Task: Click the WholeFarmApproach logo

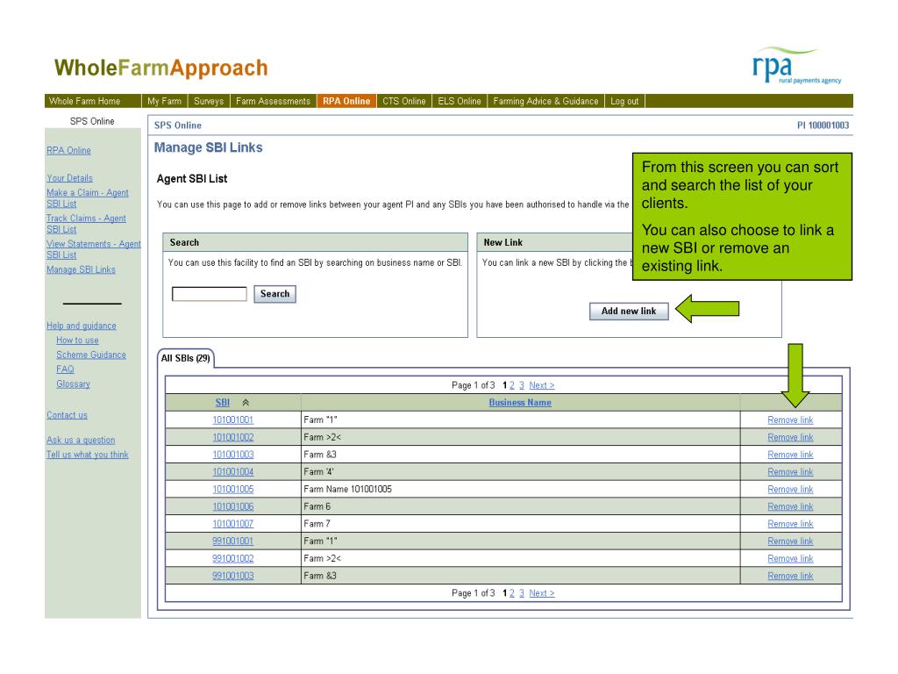Action: (161, 68)
